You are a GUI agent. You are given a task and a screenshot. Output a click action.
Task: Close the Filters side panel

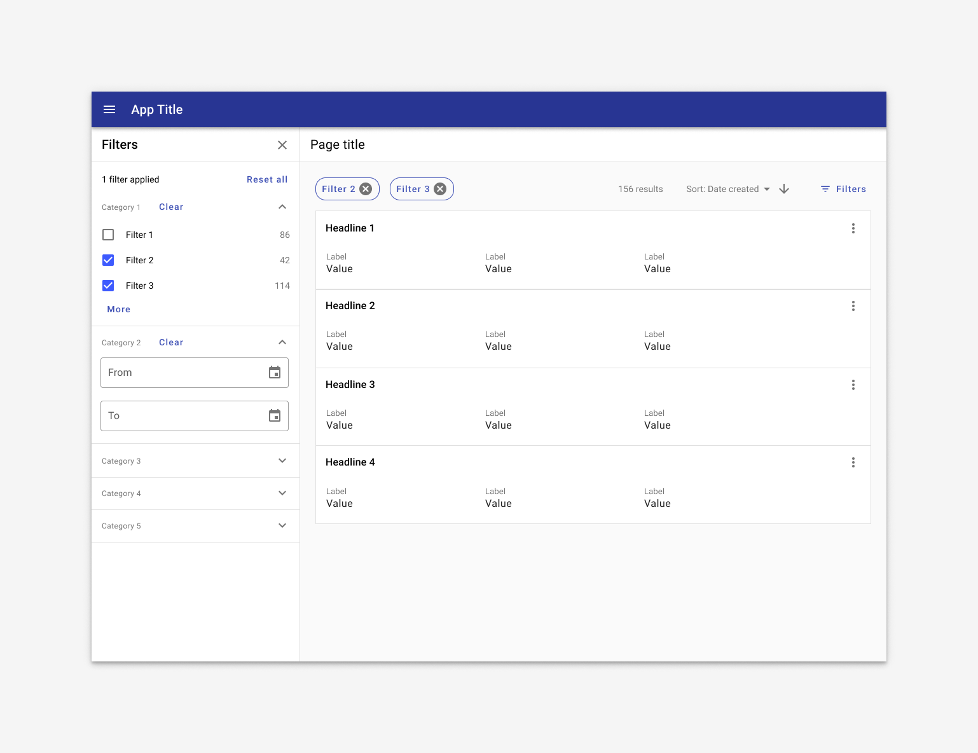tap(282, 145)
